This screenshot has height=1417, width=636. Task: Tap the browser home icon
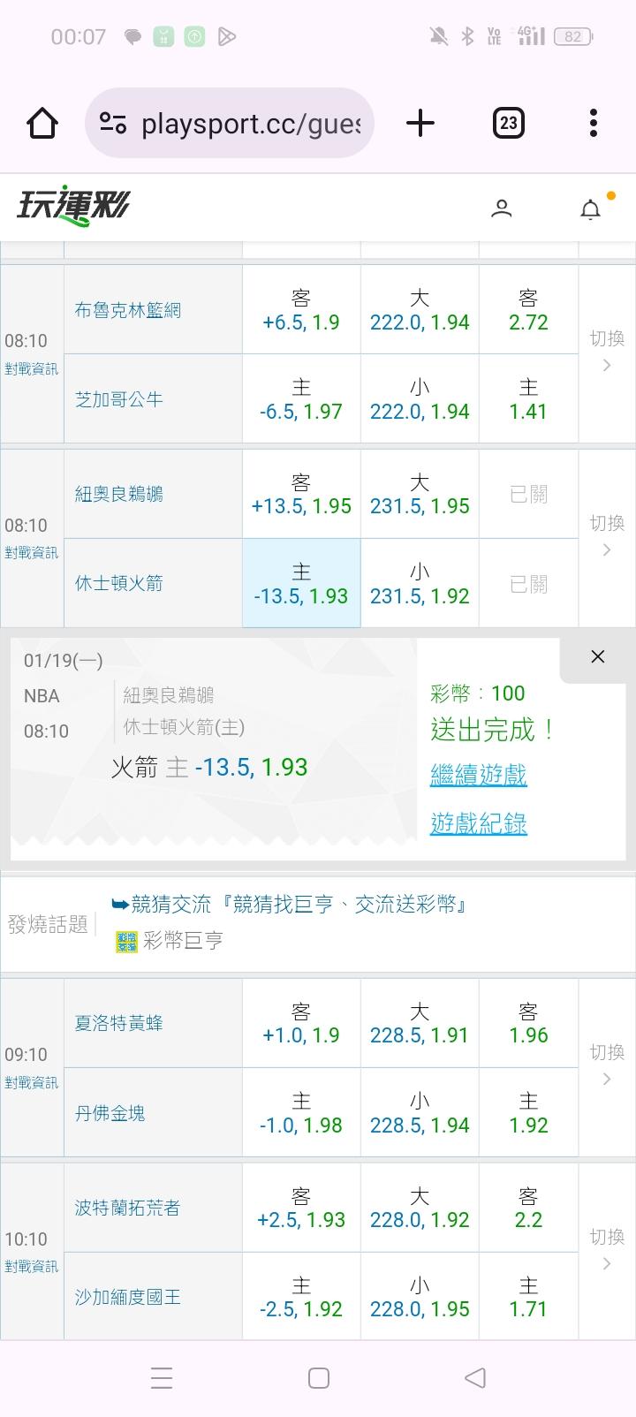(x=42, y=124)
